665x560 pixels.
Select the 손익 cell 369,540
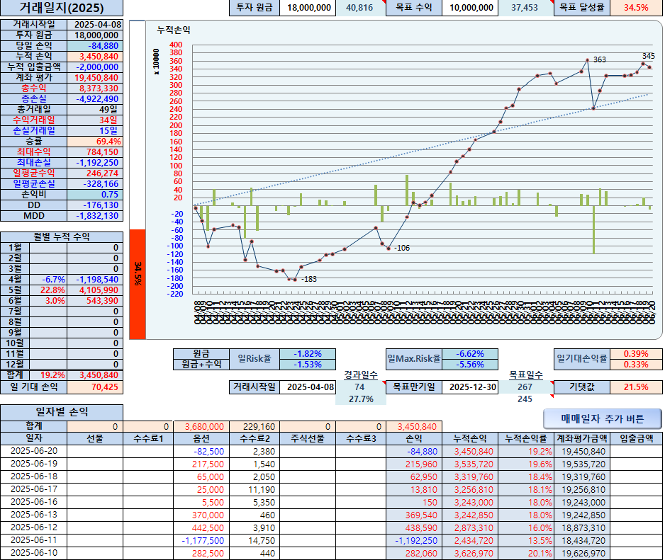click(x=414, y=515)
